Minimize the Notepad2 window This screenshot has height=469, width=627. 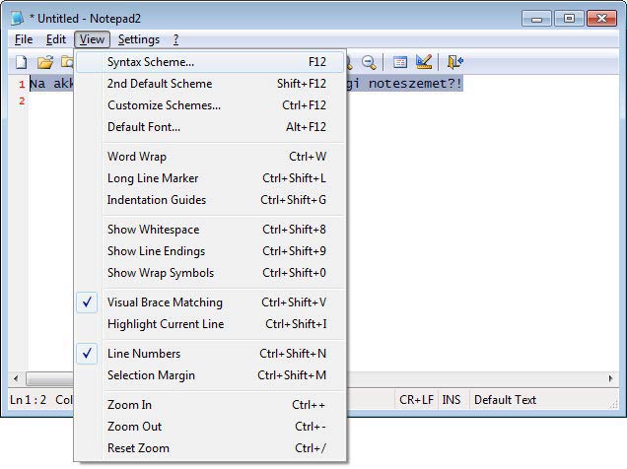(x=536, y=19)
